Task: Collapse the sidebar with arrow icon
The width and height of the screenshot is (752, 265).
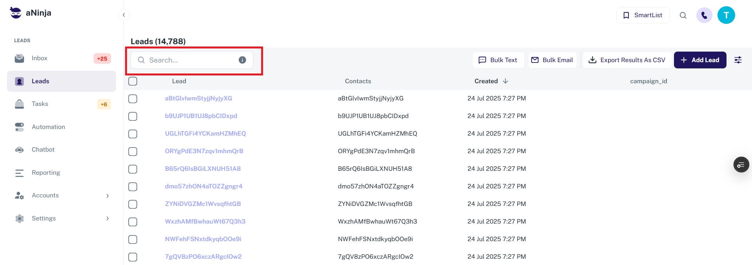Action: (x=124, y=15)
